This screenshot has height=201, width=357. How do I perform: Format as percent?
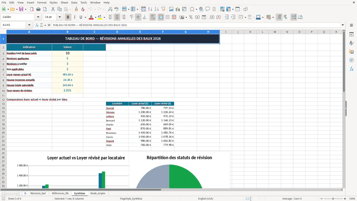click(191, 17)
